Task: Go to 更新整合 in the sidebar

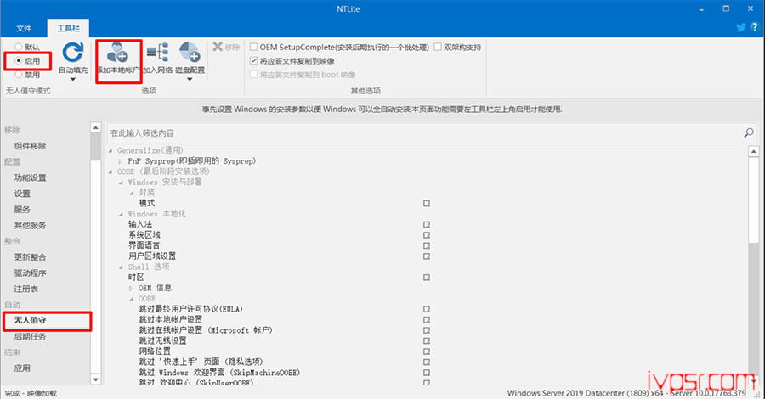Action: 31,256
